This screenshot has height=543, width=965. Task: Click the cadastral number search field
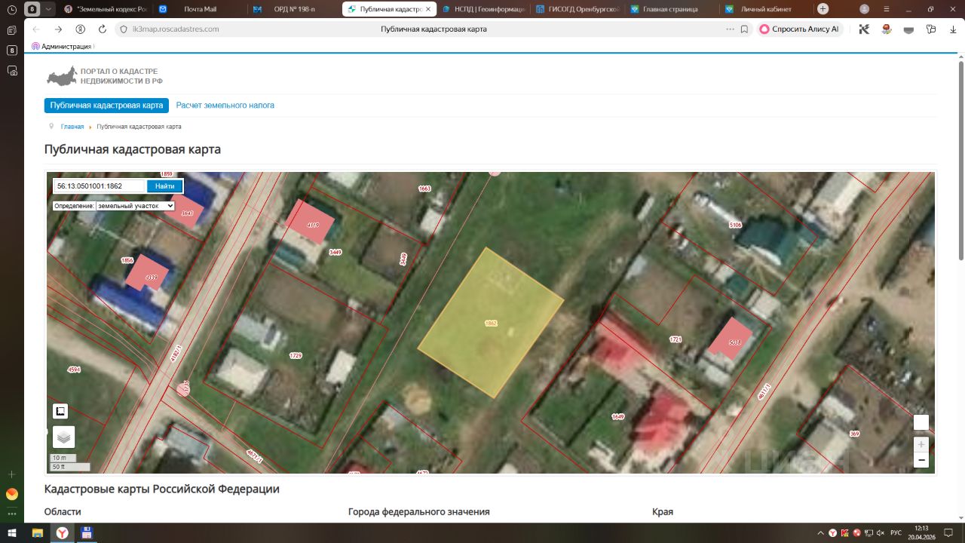99,186
